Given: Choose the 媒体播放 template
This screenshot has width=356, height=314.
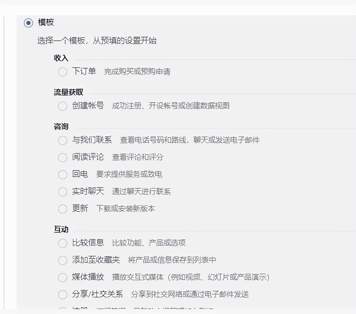Looking at the screenshot, I should tap(63, 278).
